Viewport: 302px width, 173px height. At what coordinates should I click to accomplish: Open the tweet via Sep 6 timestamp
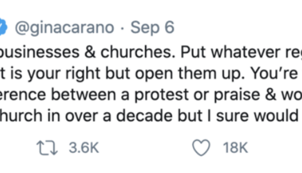152,28
